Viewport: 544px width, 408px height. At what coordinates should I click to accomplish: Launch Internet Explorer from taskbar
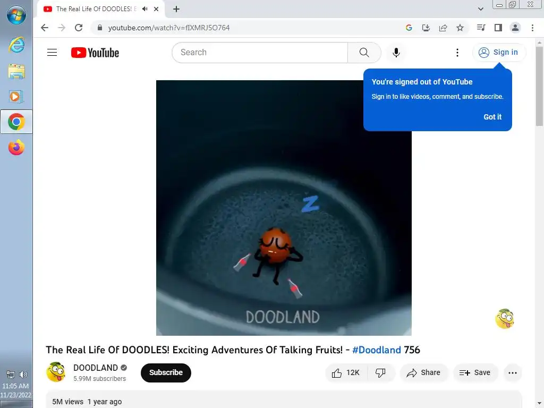pos(16,45)
